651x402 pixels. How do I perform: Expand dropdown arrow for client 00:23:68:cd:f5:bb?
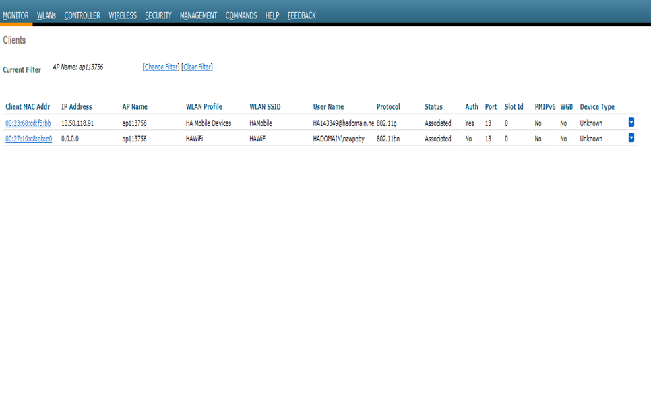(631, 122)
